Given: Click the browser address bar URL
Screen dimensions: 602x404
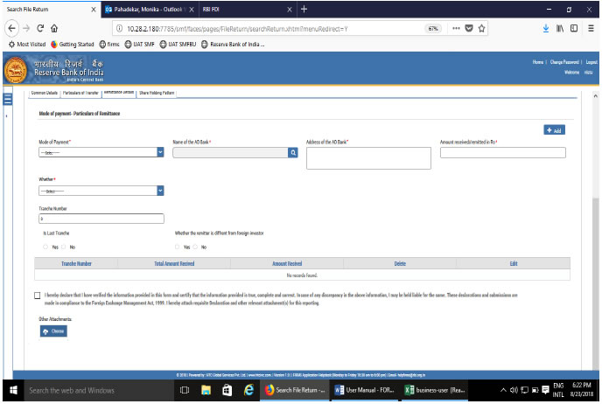Looking at the screenshot, I should click(237, 29).
